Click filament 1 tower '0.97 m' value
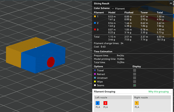The height and width of the screenshot is (112, 174). click(x=144, y=17)
